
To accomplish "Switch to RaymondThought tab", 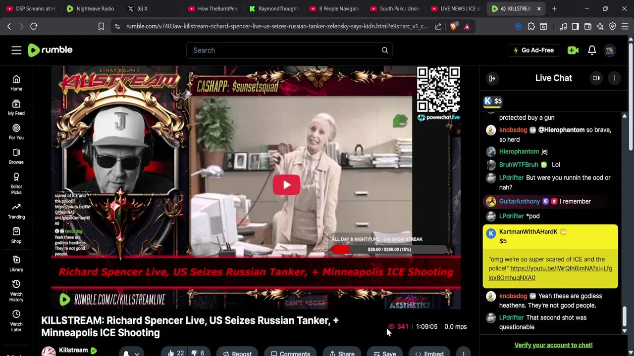I will 273,8.
